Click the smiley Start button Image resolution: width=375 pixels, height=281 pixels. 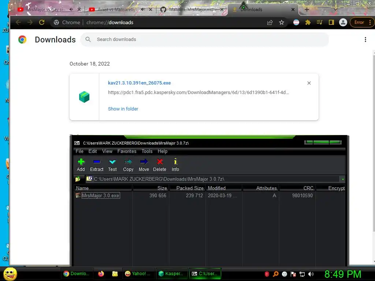click(10, 274)
